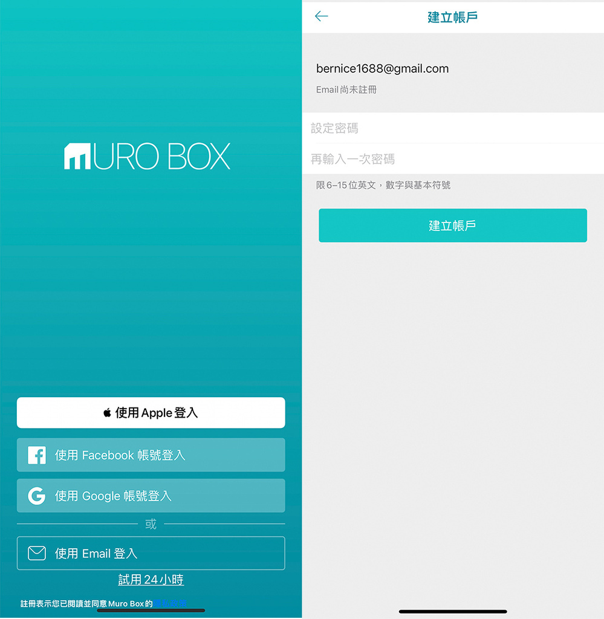
Task: Focus the 設定密碼 password field
Action: tap(453, 128)
